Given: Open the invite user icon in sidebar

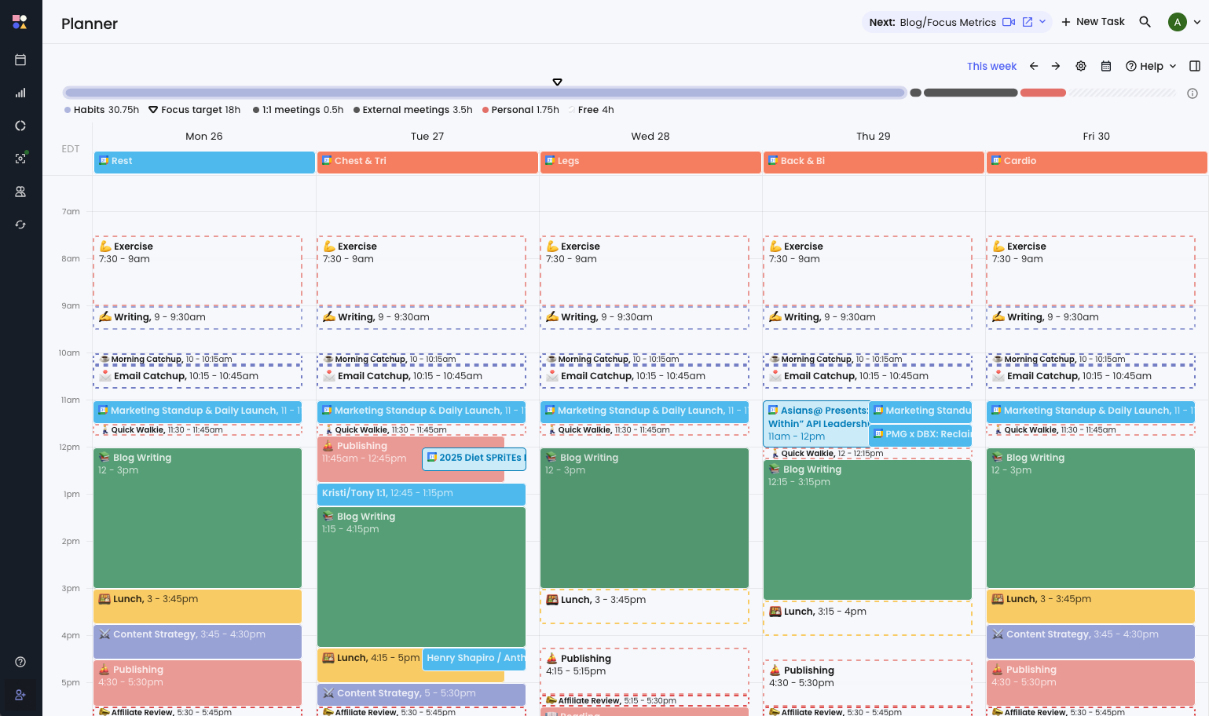Looking at the screenshot, I should click(20, 695).
